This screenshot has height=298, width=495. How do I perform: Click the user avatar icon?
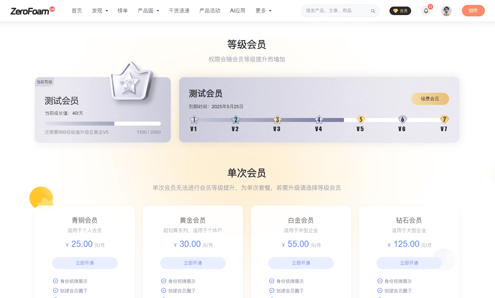pyautogui.click(x=446, y=10)
